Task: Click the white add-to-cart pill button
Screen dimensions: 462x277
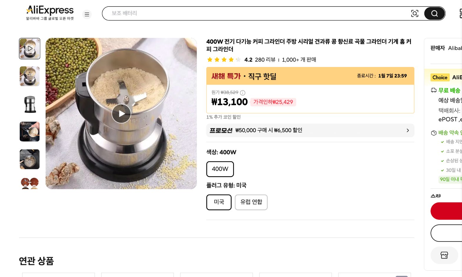Action: [x=453, y=233]
